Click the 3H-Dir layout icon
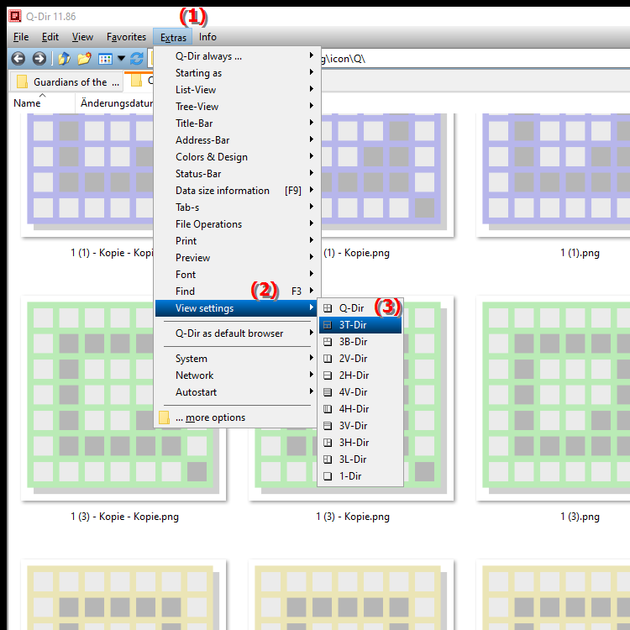 coord(328,443)
